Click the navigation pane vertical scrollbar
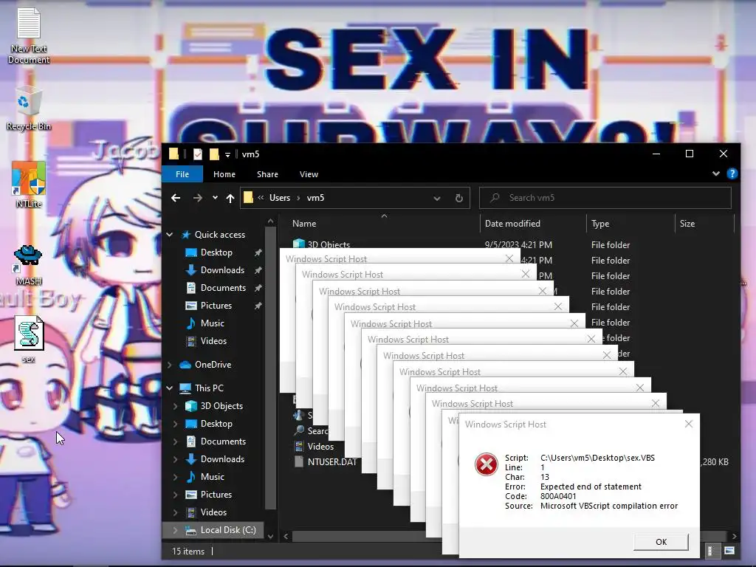The image size is (756, 567). [x=270, y=368]
